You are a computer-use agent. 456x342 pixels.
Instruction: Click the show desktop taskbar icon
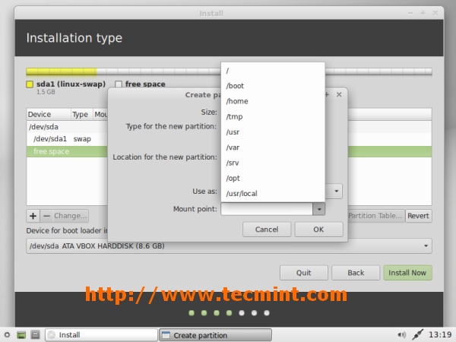(21, 334)
